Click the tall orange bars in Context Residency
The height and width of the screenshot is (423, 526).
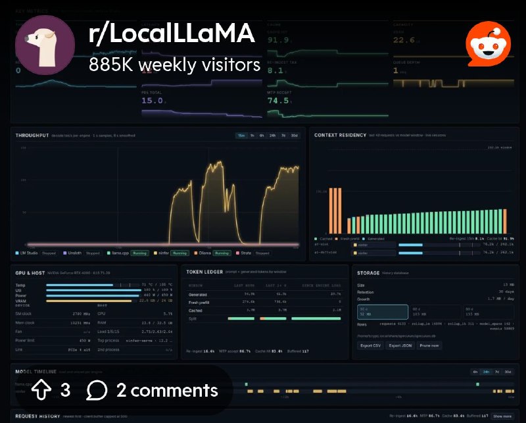point(335,211)
